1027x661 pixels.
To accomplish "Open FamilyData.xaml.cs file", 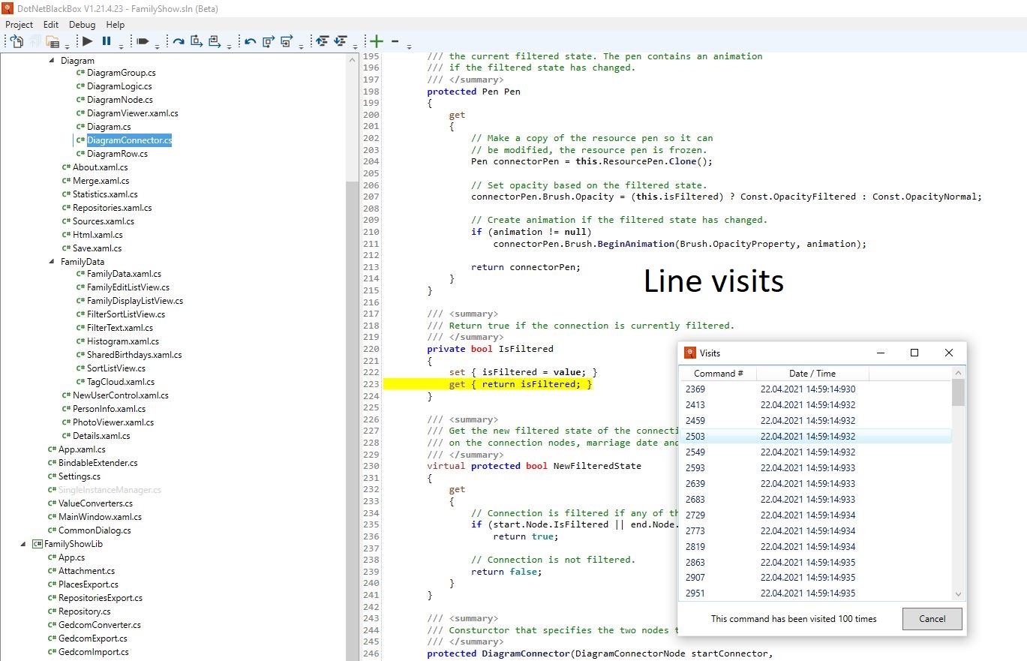I will (x=124, y=274).
